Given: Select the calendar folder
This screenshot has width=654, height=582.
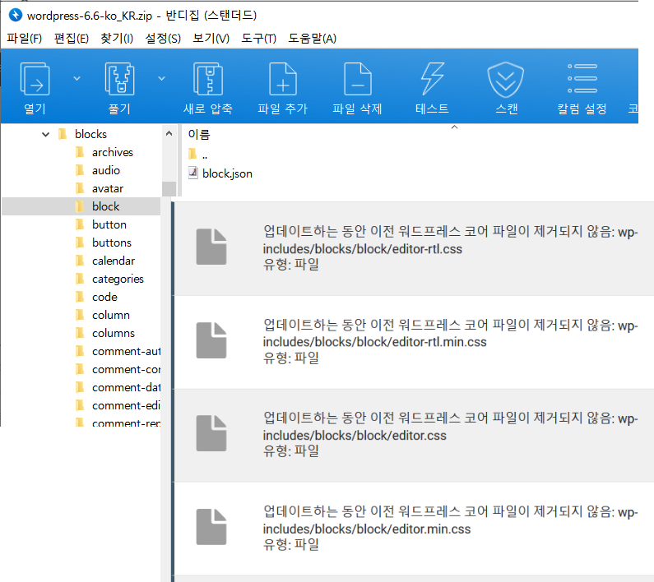Looking at the screenshot, I should (x=114, y=261).
